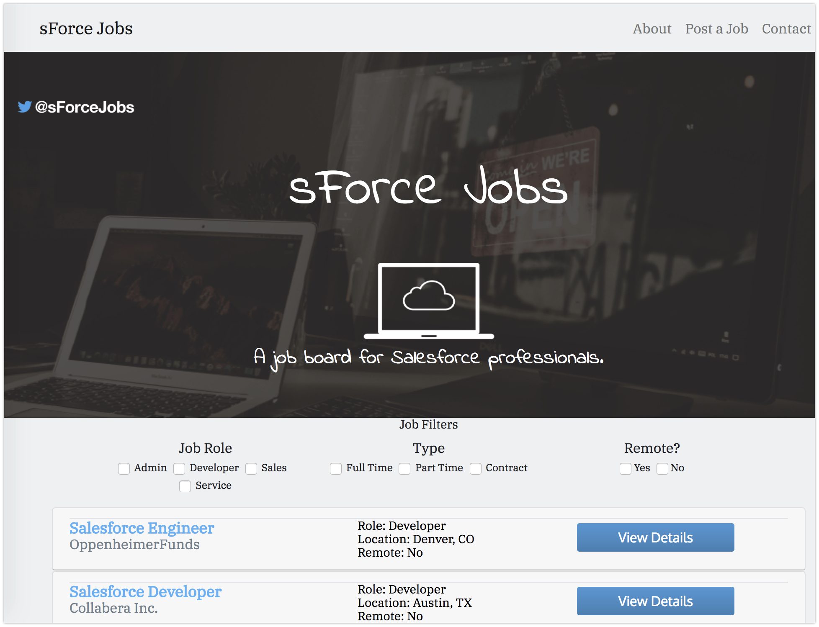Click the Job Role filter heading
This screenshot has height=627, width=819.
pyautogui.click(x=205, y=448)
